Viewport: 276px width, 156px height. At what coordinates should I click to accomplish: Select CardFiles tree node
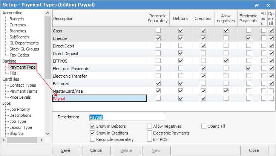click(x=11, y=79)
